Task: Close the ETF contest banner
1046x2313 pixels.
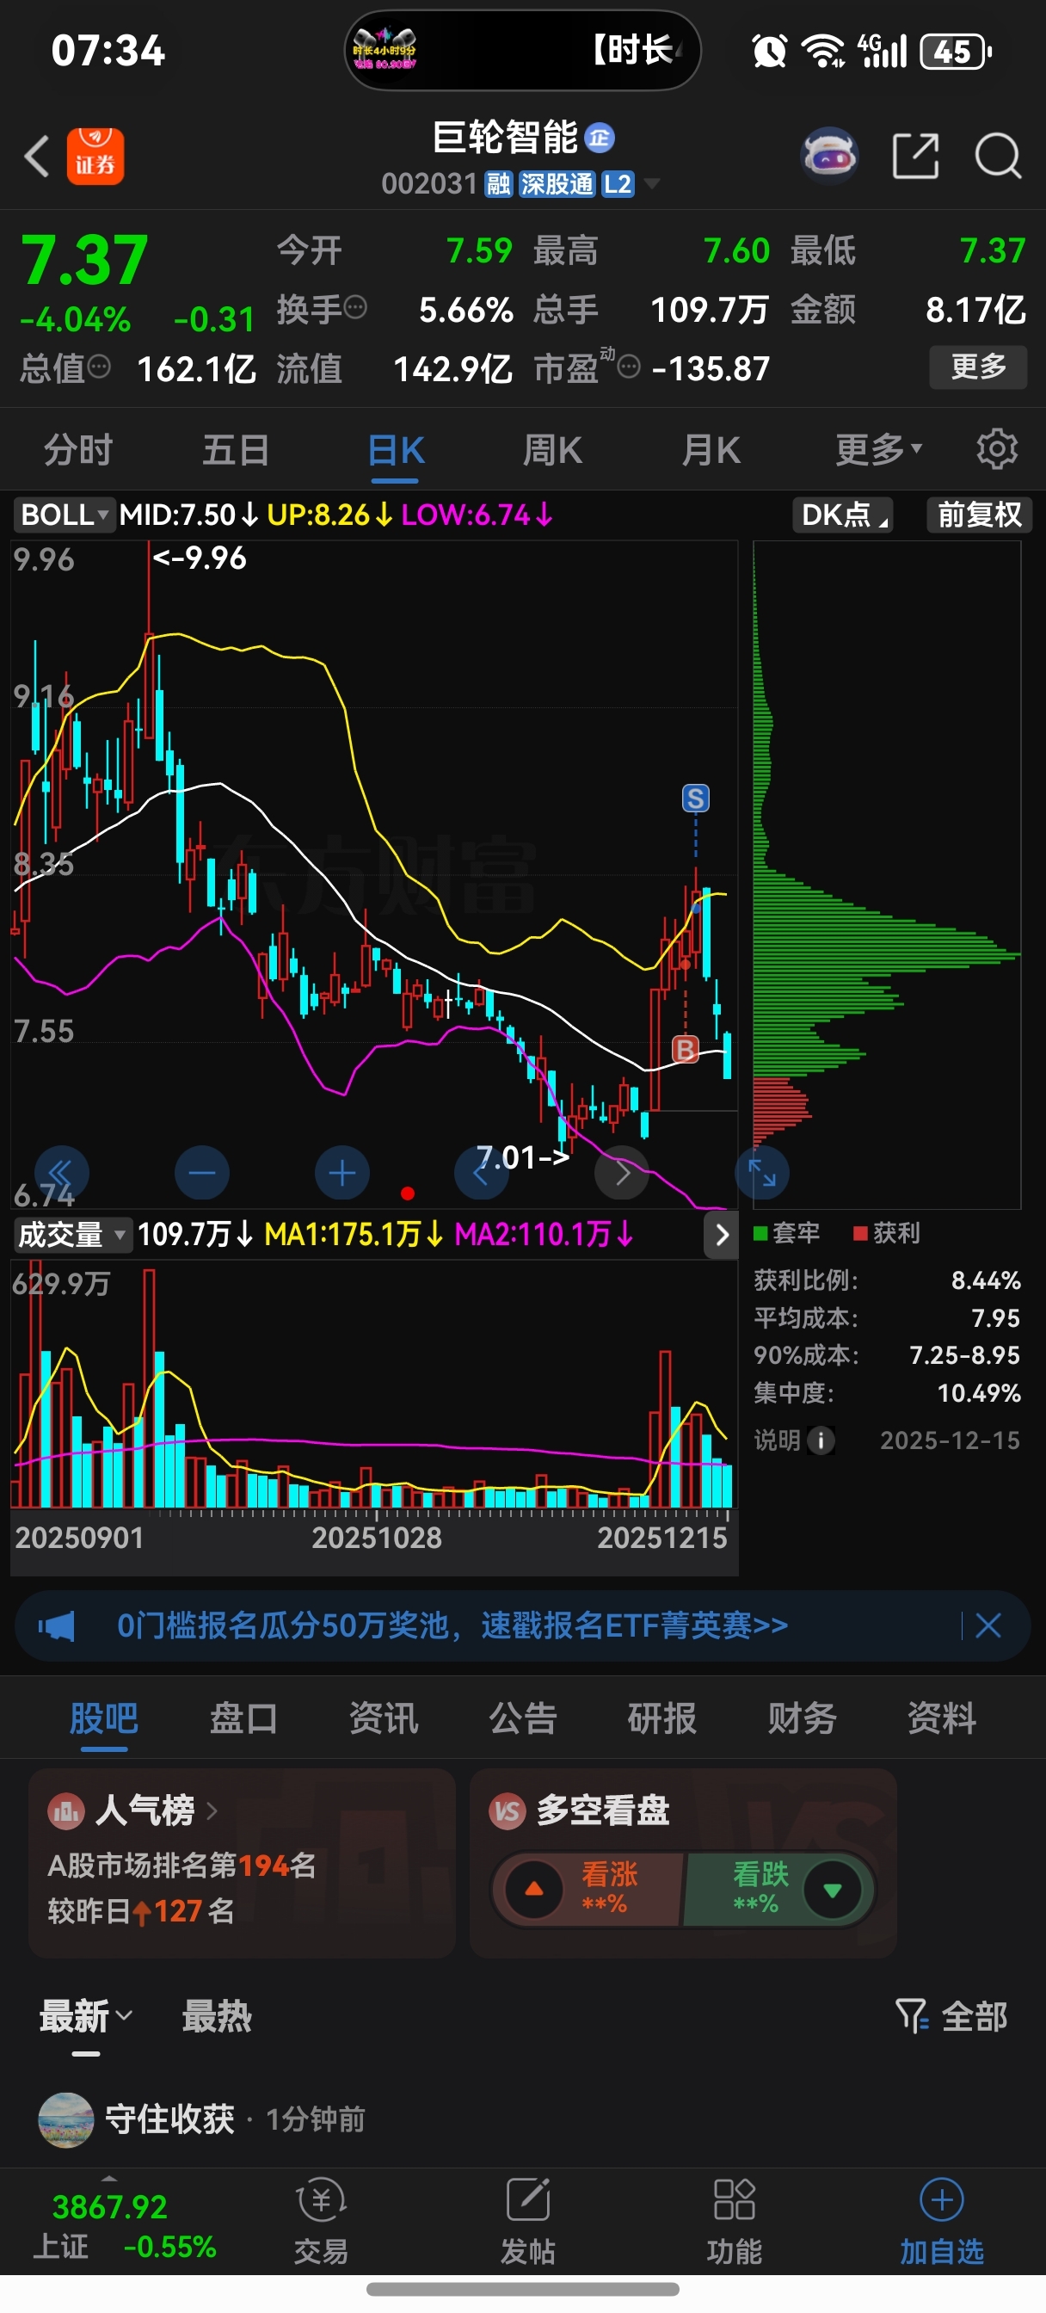Action: (x=988, y=1625)
